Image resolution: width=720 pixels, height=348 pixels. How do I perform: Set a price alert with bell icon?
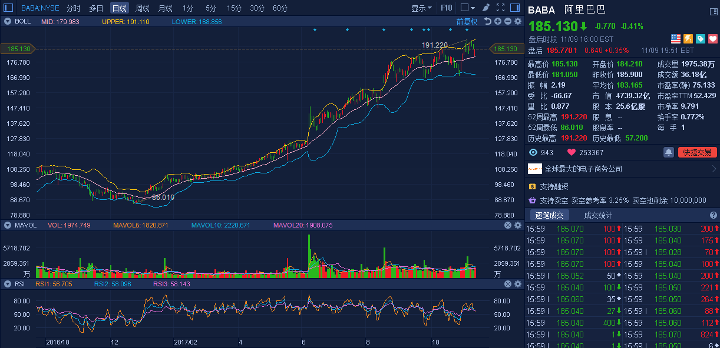click(669, 152)
